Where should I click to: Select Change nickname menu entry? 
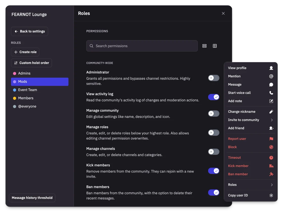click(250, 112)
